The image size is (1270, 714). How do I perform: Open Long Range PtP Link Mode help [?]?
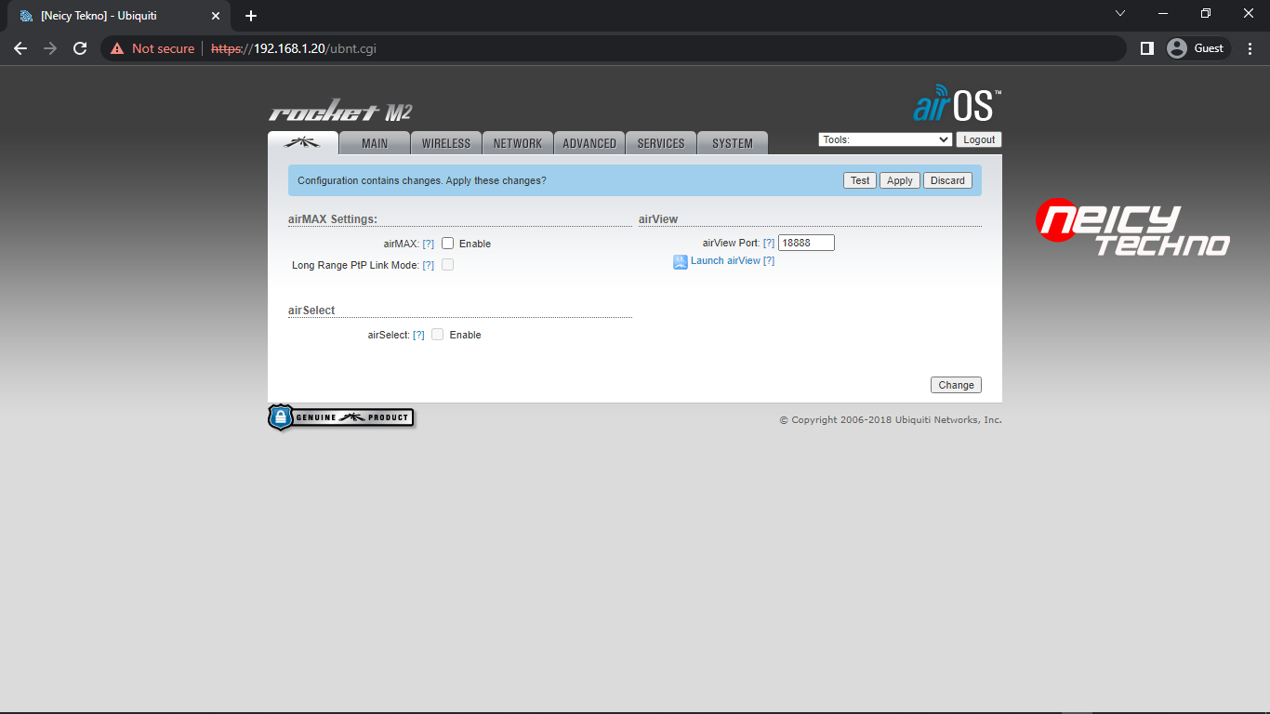click(x=429, y=265)
